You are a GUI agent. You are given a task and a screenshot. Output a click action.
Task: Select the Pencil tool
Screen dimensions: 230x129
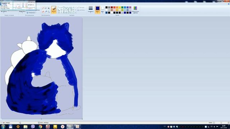coord(43,8)
